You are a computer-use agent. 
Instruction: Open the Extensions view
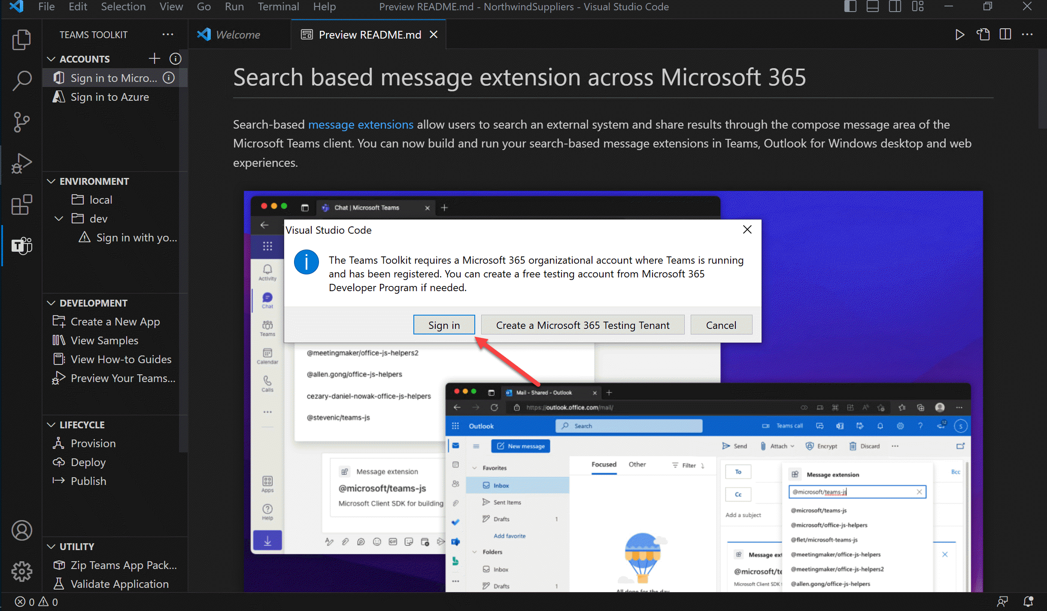[21, 205]
